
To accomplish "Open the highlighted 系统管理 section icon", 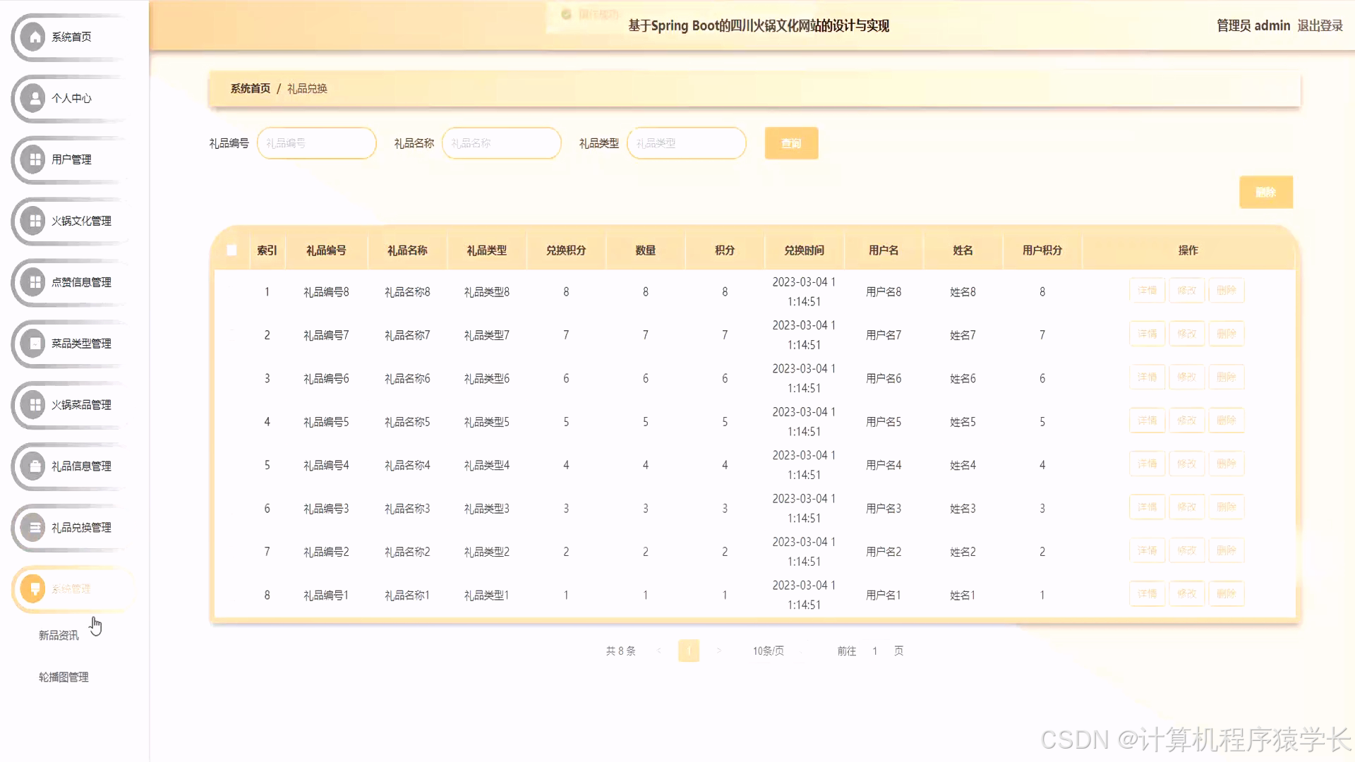I will point(32,588).
